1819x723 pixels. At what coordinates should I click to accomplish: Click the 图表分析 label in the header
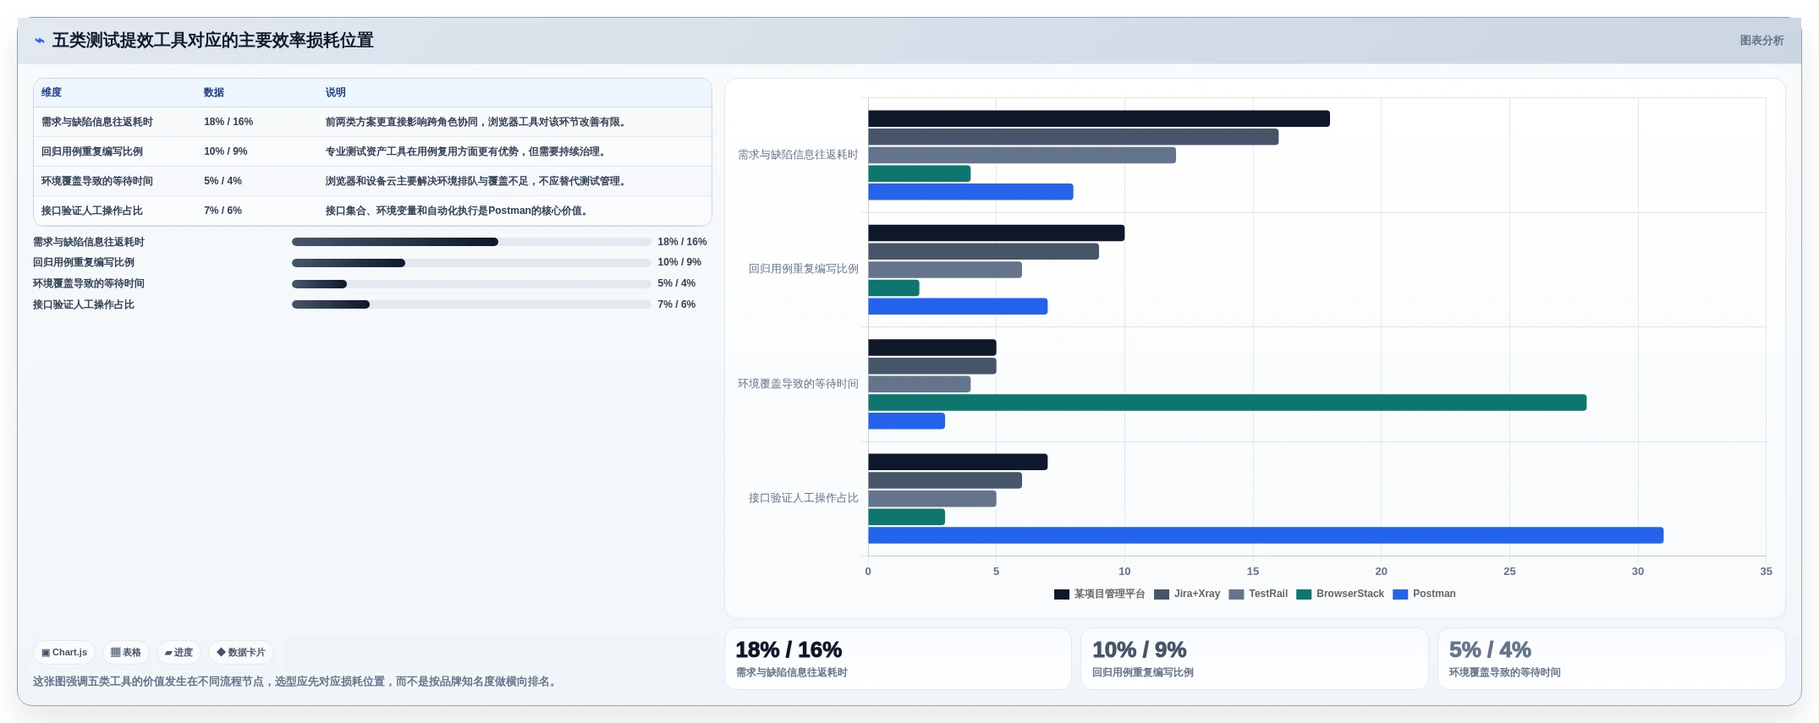(1761, 41)
